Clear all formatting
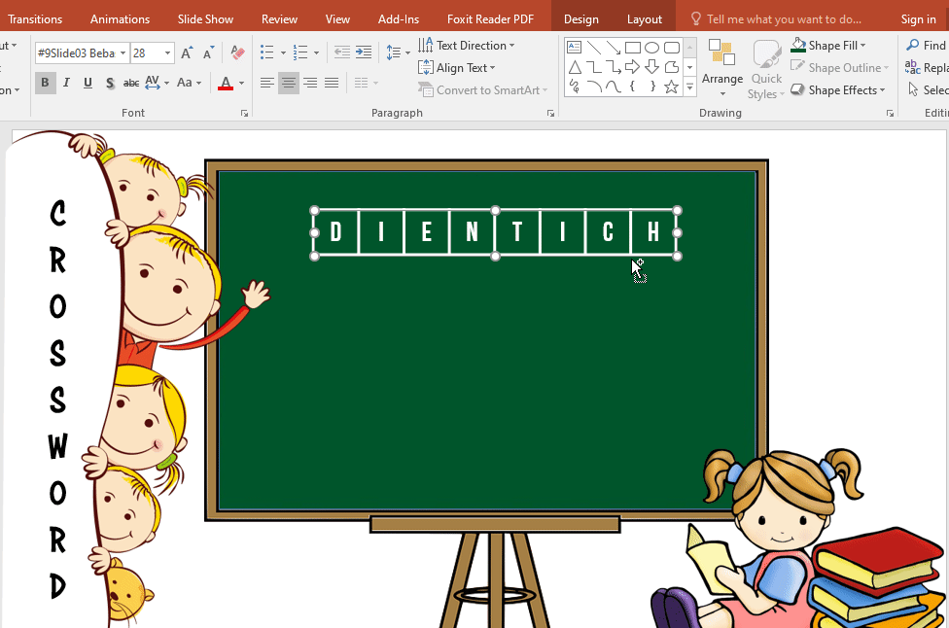Screen dimensions: 949x628 238,52
